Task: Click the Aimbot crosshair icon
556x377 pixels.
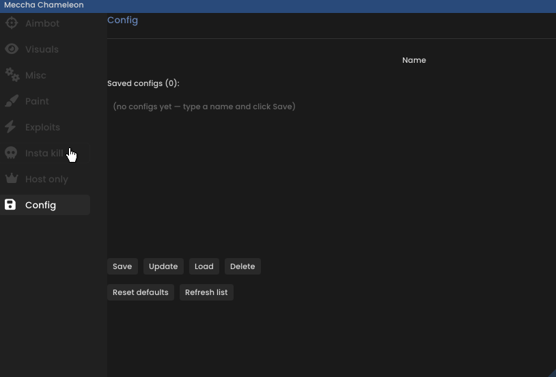Action: pos(12,23)
